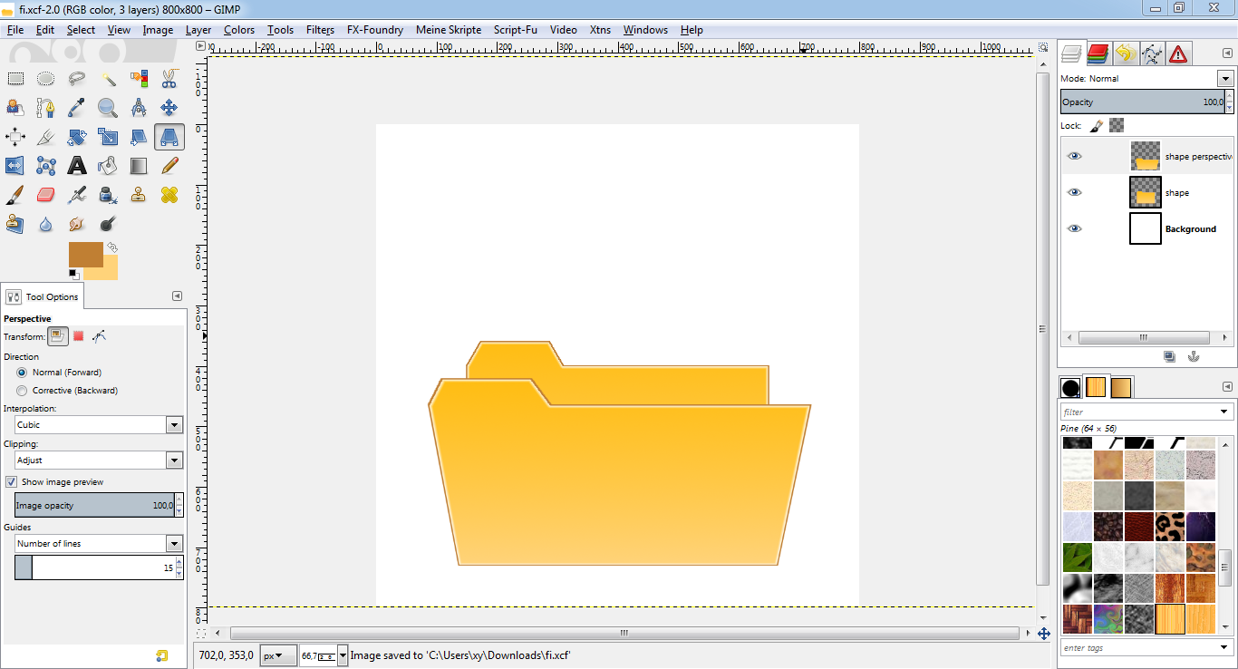Uncheck Show image preview
This screenshot has height=669, width=1238.
(12, 481)
